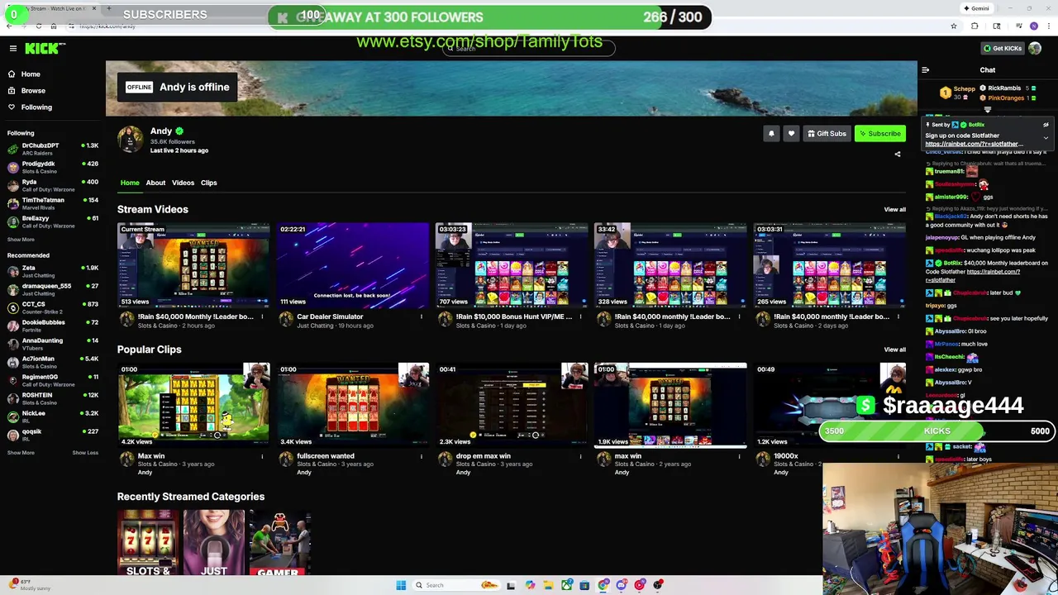Expand Show More under Recommended list
Viewport: 1058px width, 595px height.
(21, 453)
